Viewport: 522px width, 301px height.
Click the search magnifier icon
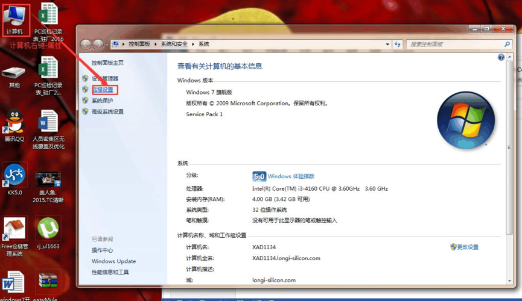coord(507,45)
